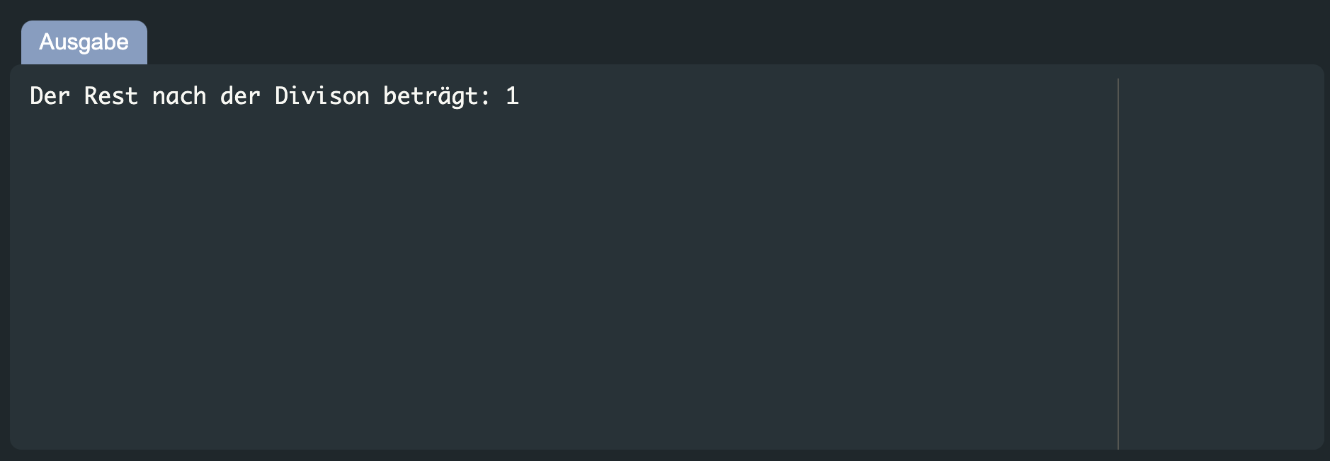1330x461 pixels.
Task: Click the word 'der' before 'Divison'
Action: pyautogui.click(x=241, y=96)
